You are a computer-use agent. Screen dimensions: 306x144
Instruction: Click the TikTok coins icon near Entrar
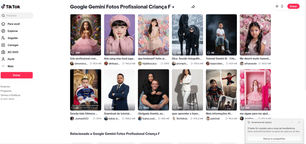277,6
